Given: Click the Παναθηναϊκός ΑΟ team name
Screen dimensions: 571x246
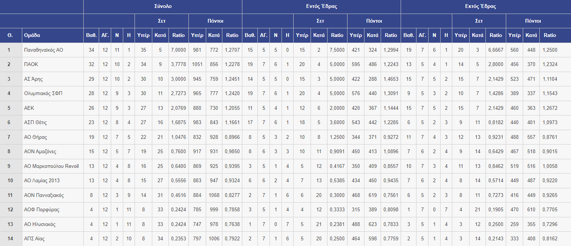Looking at the screenshot, I should click(x=43, y=50).
